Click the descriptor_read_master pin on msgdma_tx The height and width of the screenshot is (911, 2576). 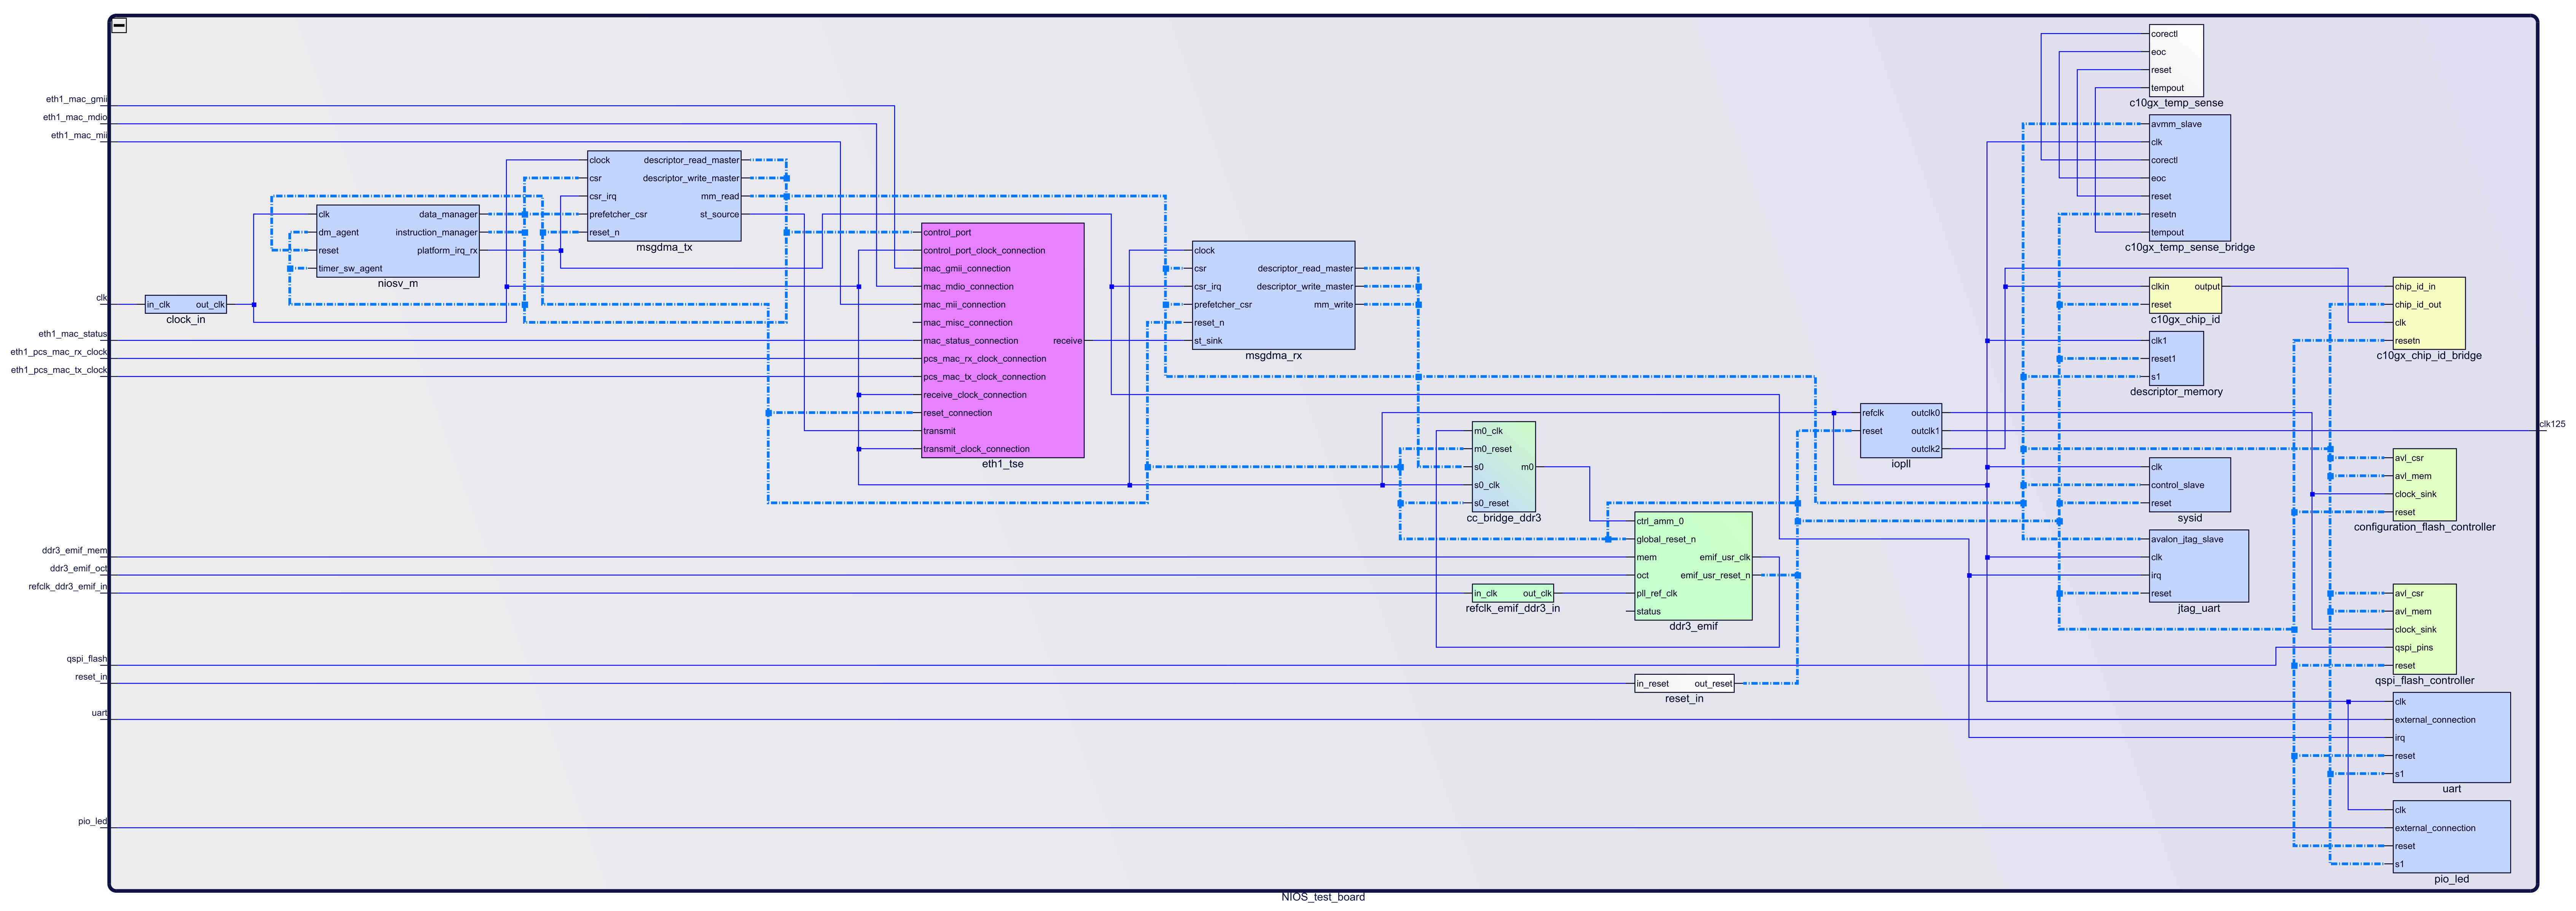(691, 160)
